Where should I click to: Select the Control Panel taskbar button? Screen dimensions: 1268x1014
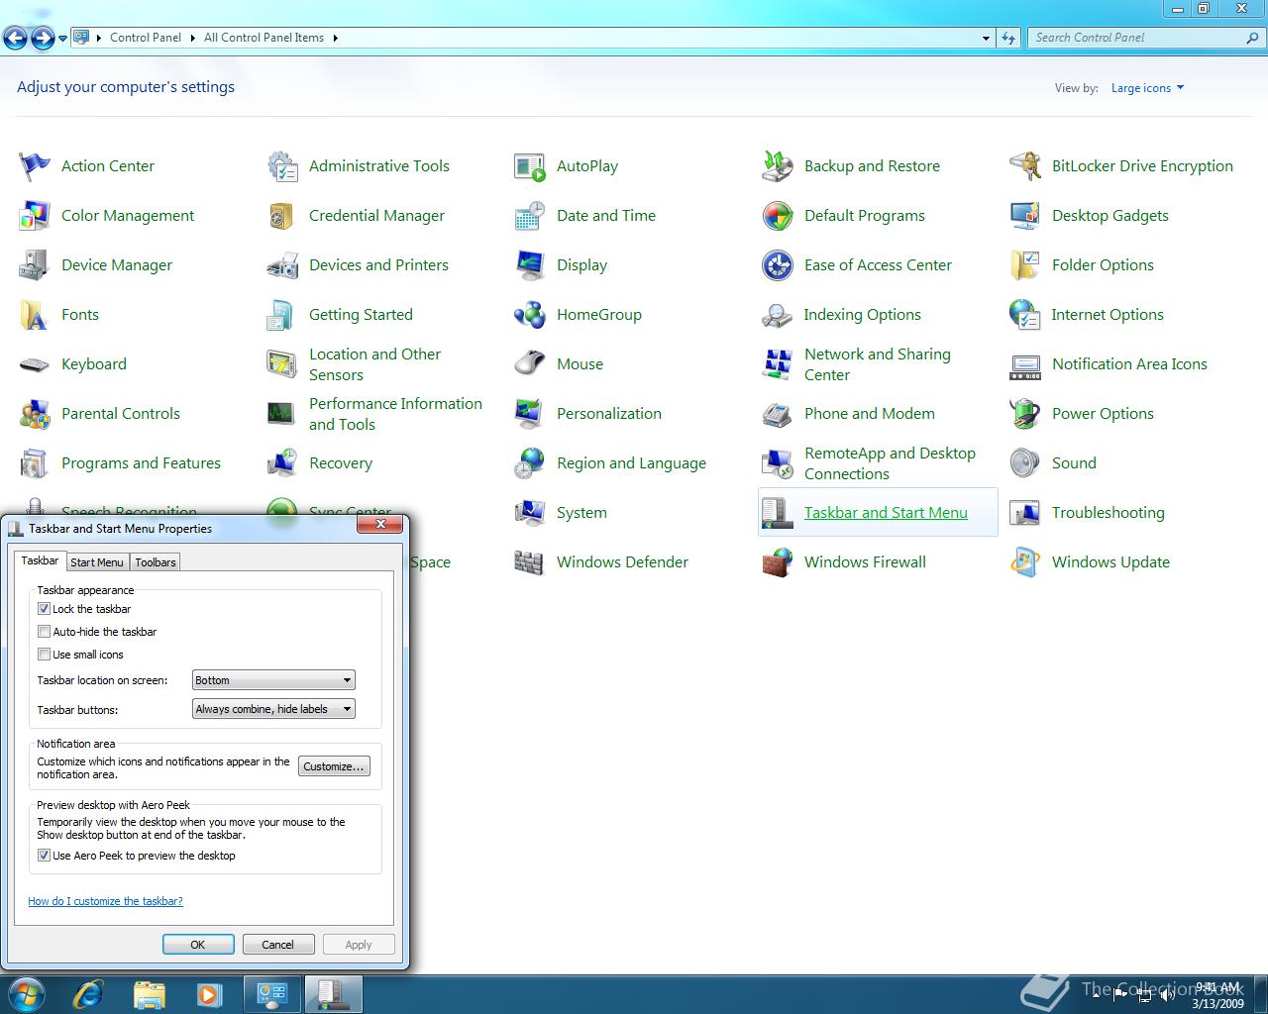[x=272, y=994]
